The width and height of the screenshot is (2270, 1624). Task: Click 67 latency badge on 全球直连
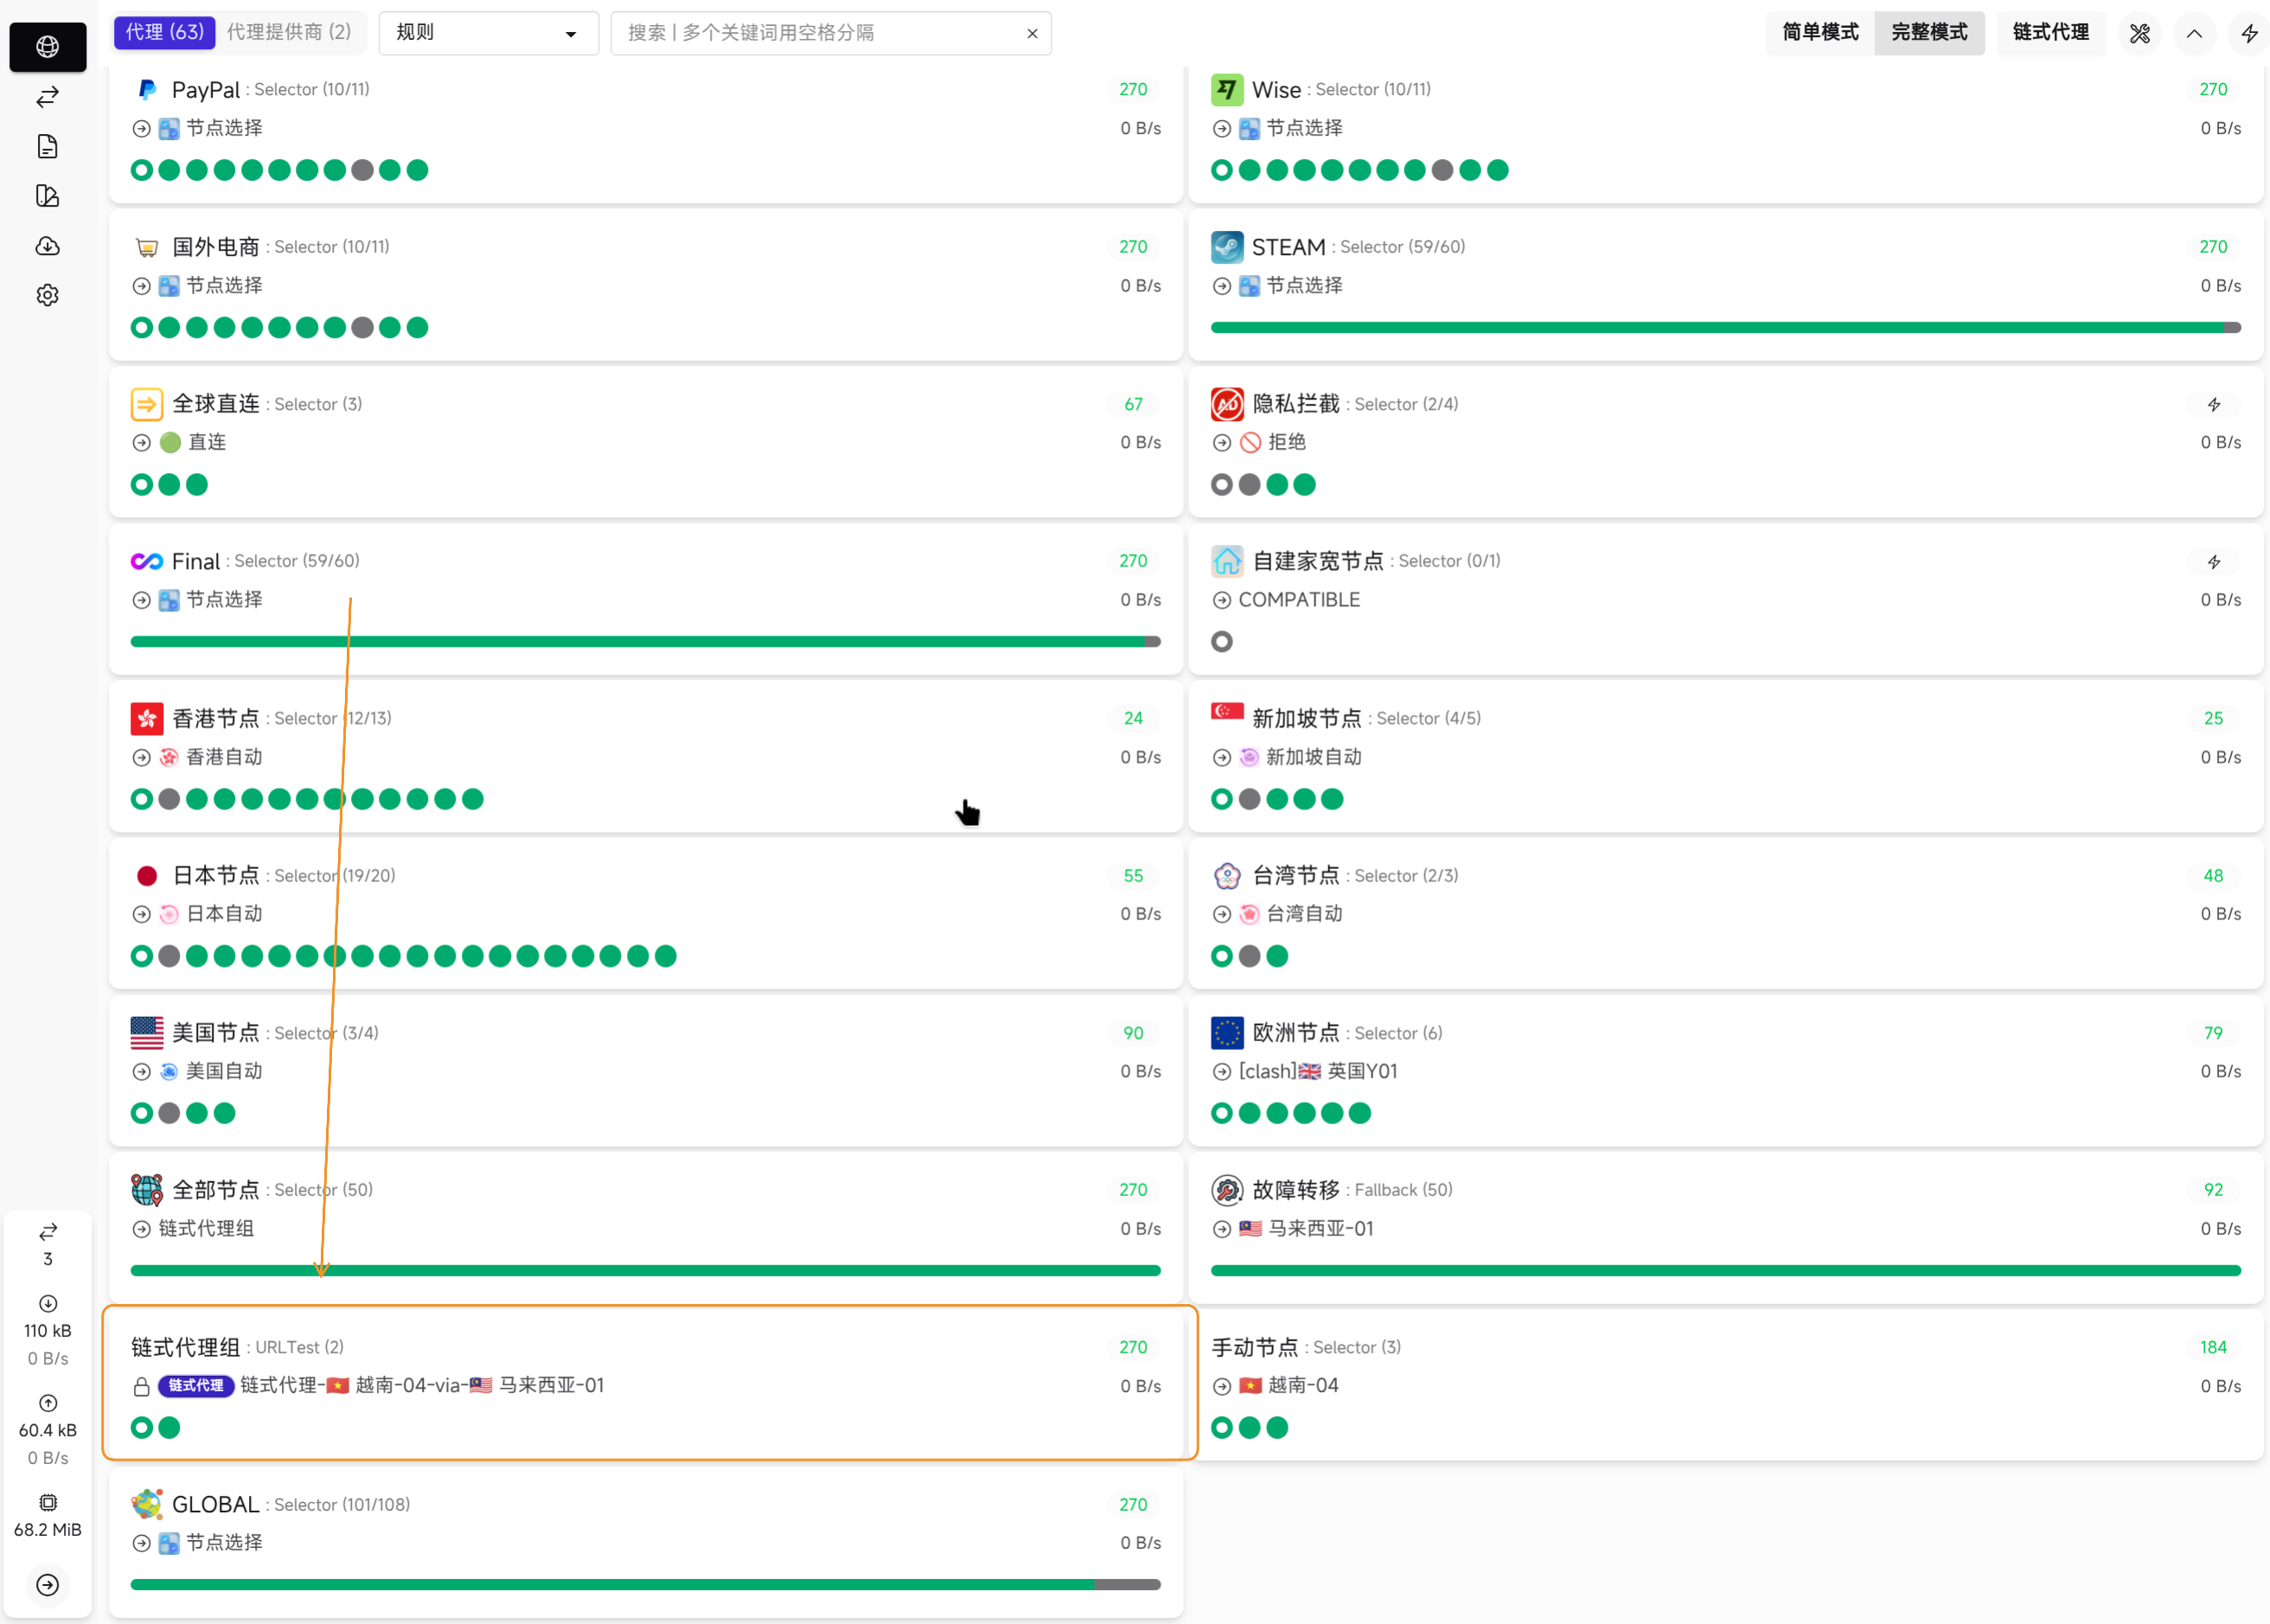click(x=1133, y=404)
